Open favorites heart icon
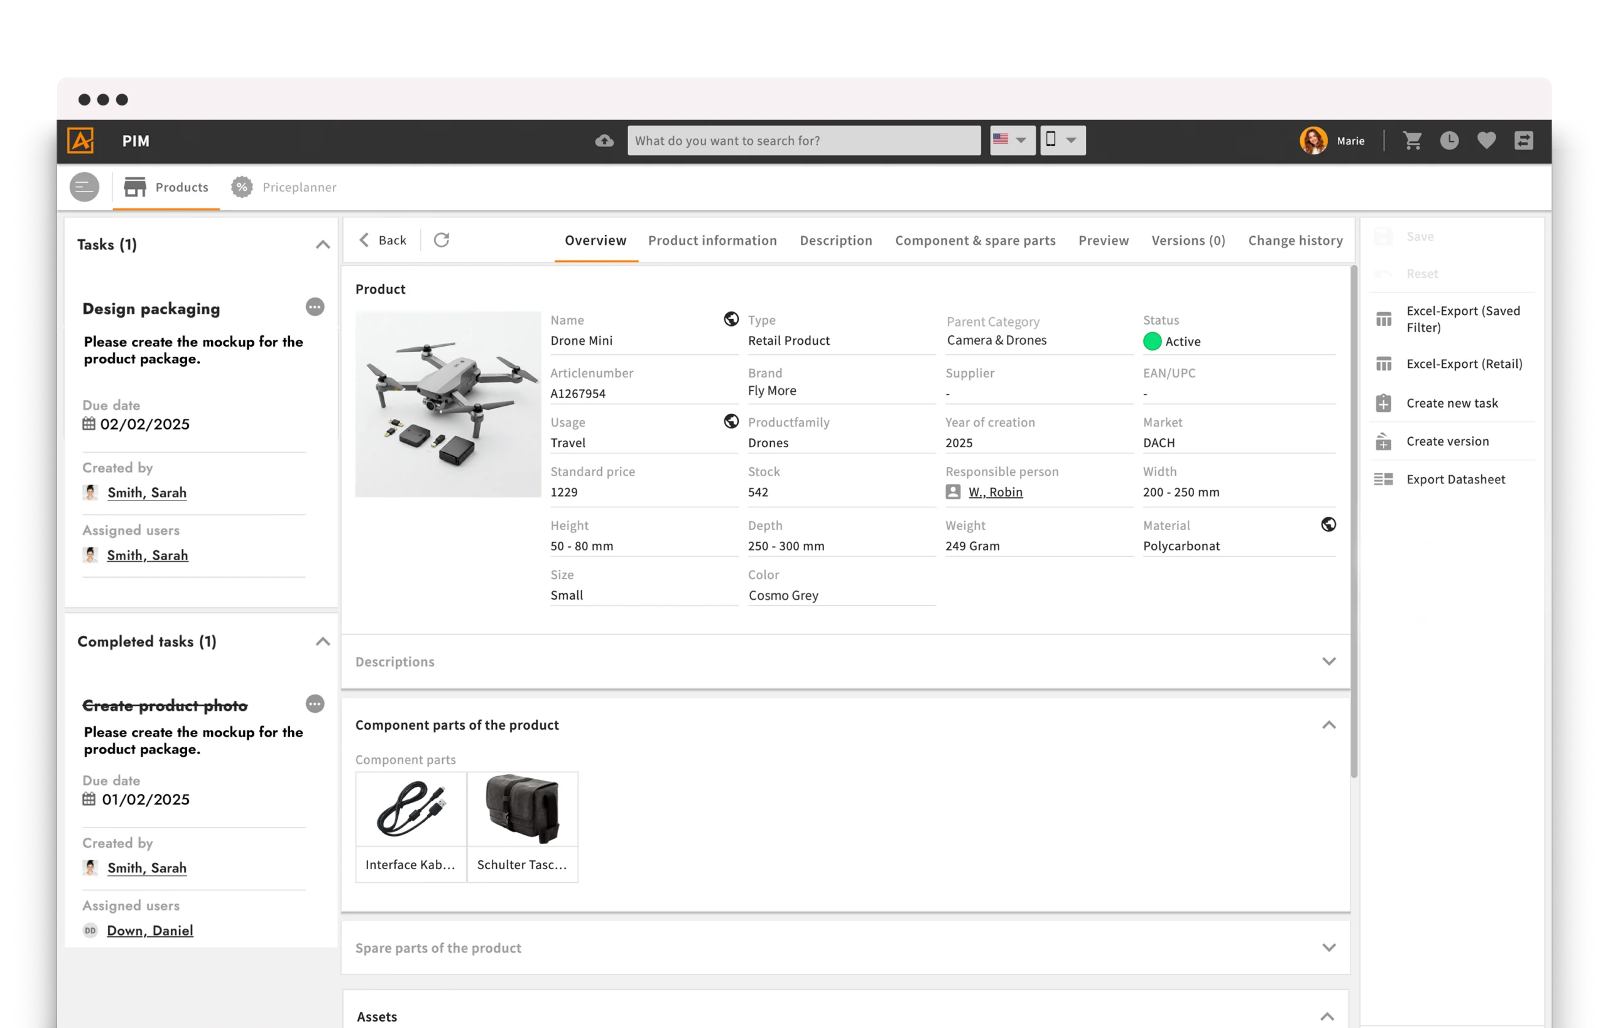The height and width of the screenshot is (1028, 1608). pyautogui.click(x=1487, y=140)
